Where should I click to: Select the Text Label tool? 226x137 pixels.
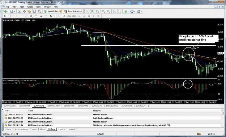click(46, 16)
